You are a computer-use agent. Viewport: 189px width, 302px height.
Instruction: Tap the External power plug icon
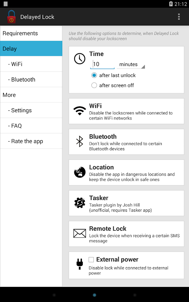click(80, 264)
